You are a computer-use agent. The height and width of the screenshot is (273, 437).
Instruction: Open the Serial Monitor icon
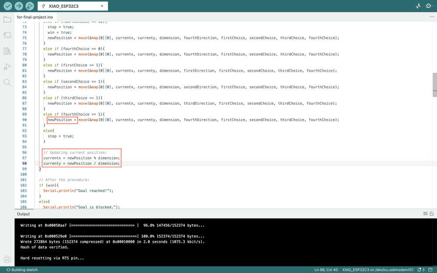(429, 6)
